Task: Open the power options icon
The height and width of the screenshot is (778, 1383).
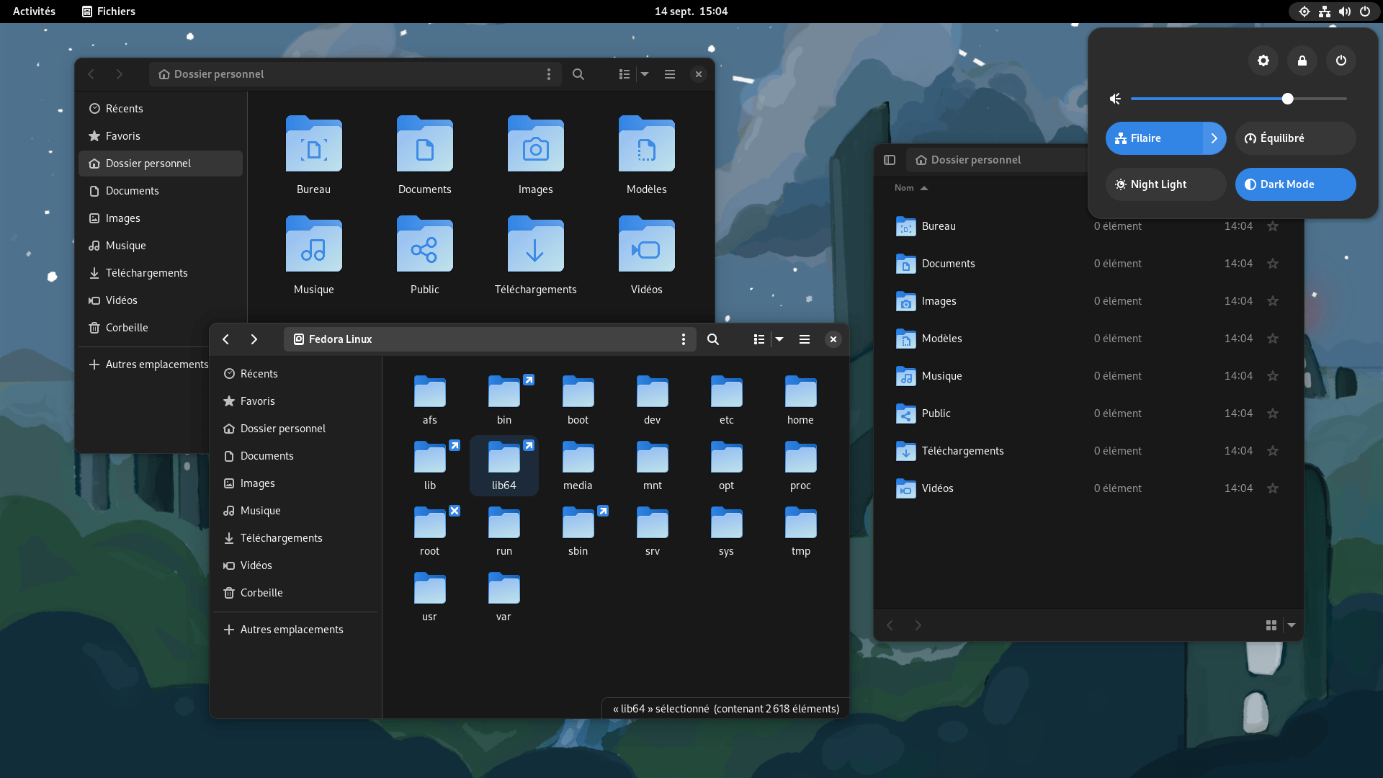Action: click(1341, 61)
